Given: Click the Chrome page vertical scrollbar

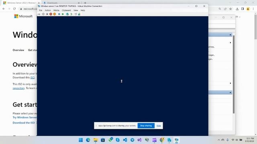Looking at the screenshot, I should tap(255, 27).
